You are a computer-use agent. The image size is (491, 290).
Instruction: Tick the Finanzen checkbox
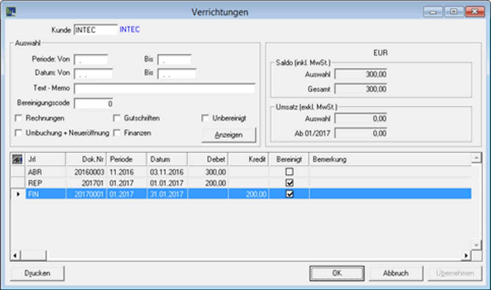click(x=117, y=133)
